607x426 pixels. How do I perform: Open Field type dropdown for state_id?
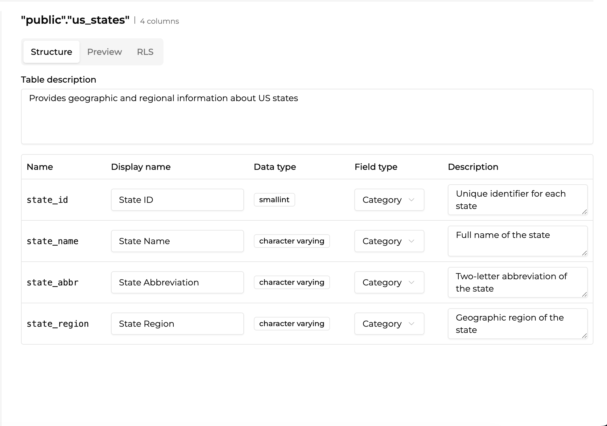[x=389, y=200]
